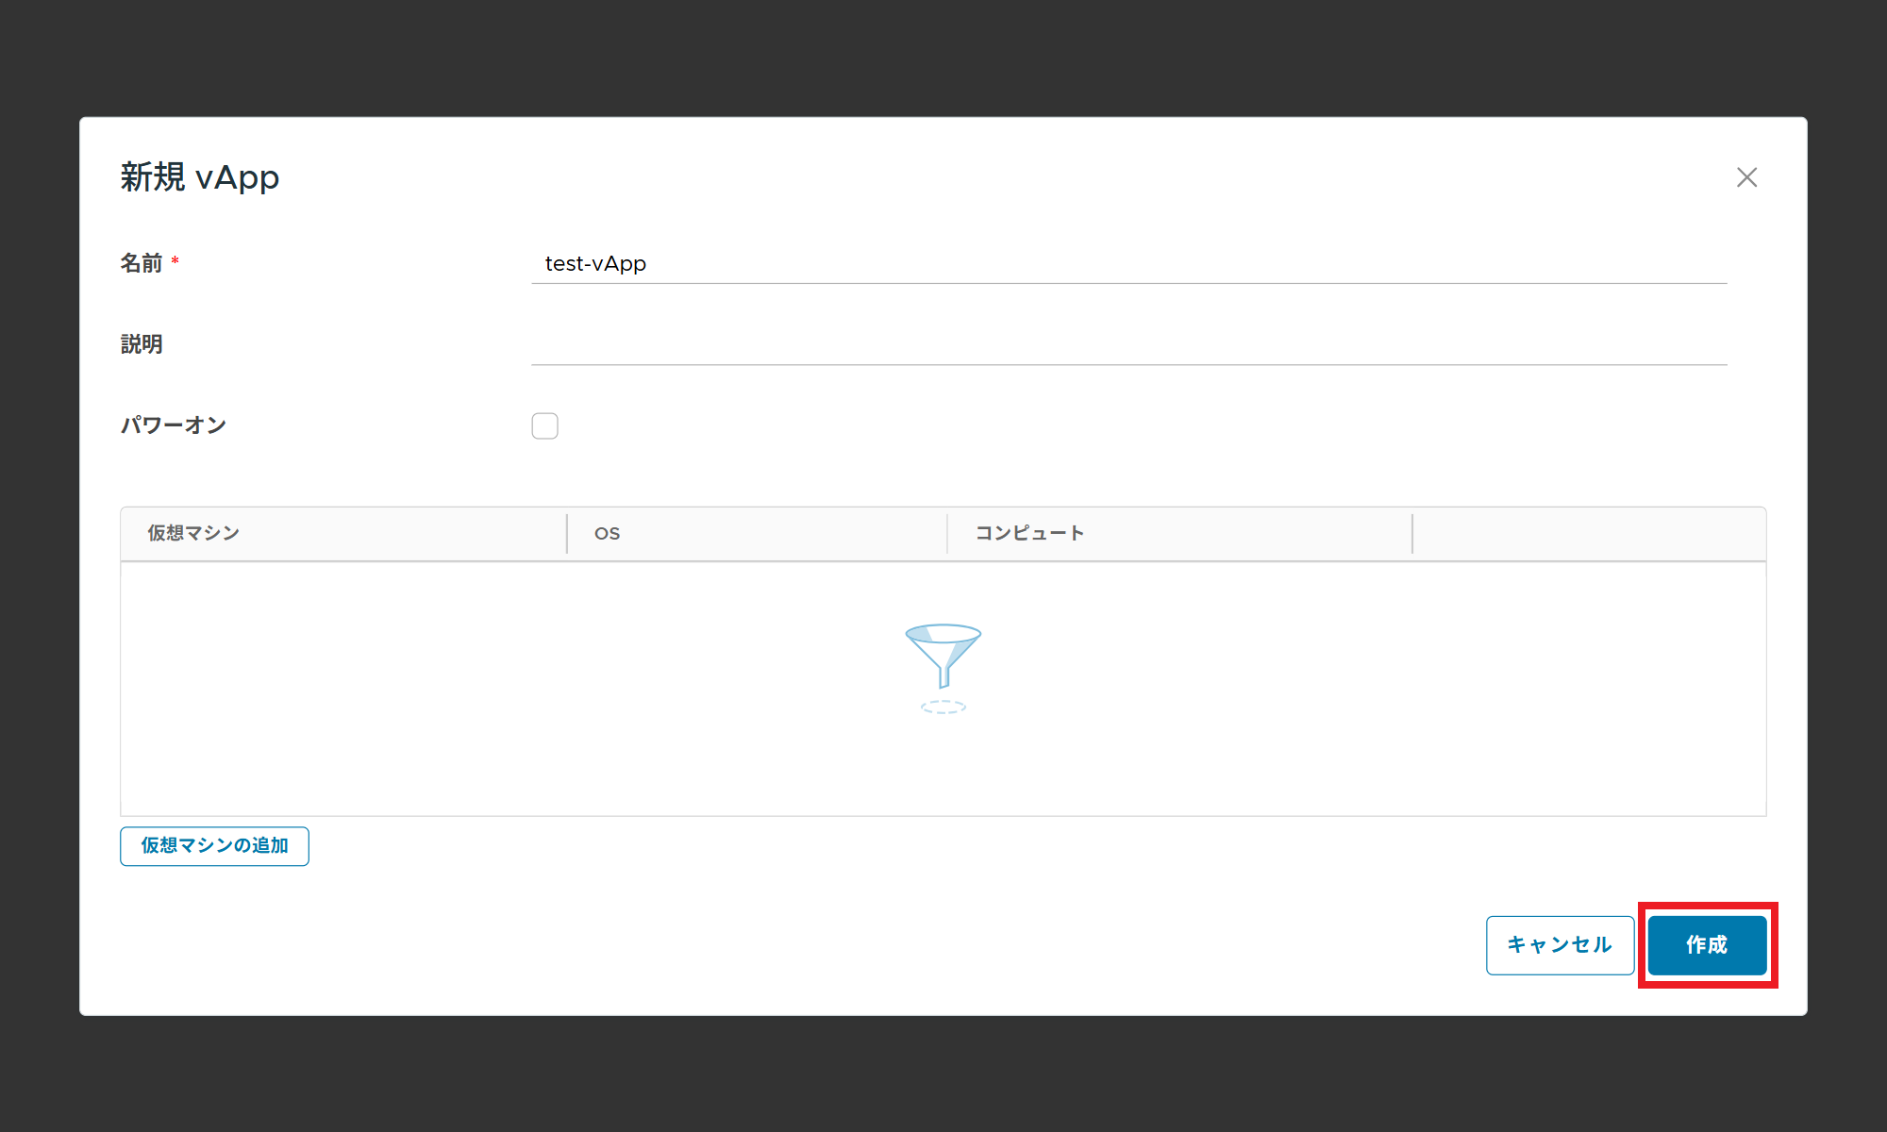Click the キャンセル button

click(1559, 944)
